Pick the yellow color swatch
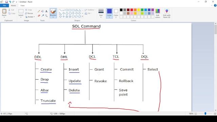This screenshot has height=122, width=217. point(139,10)
